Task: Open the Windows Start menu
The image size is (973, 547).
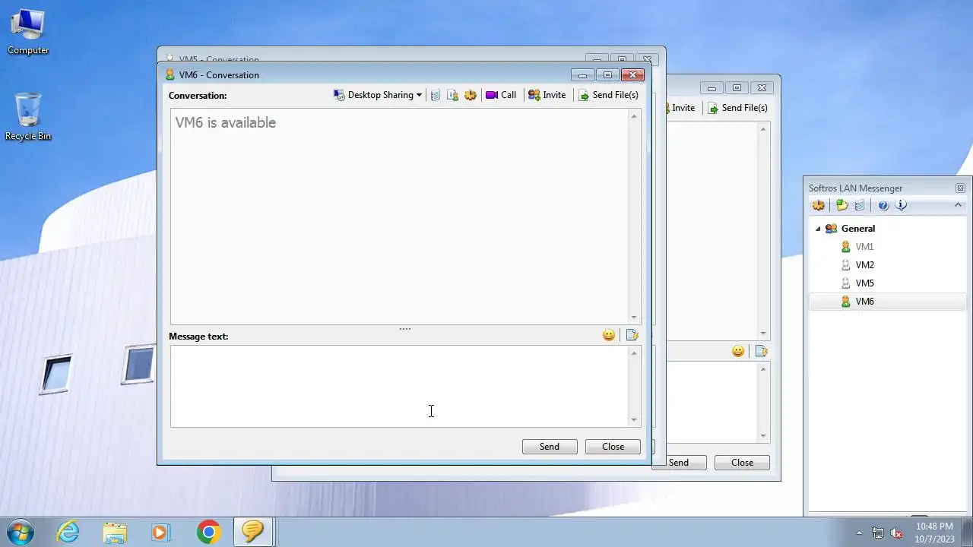Action: 21,532
